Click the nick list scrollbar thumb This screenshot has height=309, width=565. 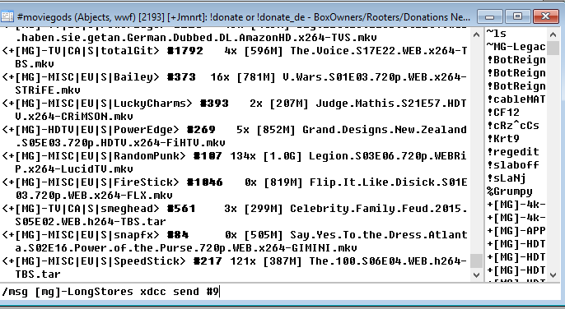click(553, 48)
